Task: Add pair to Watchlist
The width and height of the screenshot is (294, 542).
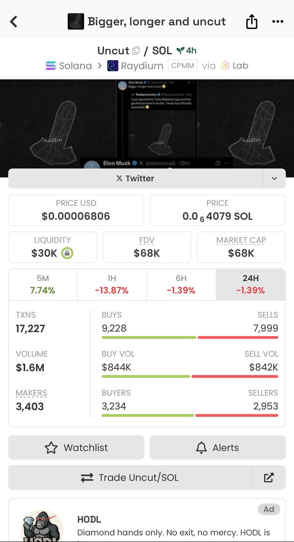Action: [x=76, y=448]
